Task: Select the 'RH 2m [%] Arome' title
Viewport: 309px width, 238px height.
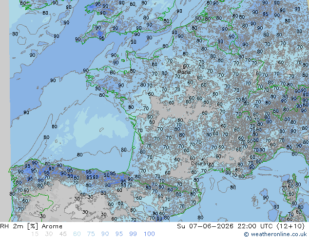Action: [x=31, y=226]
